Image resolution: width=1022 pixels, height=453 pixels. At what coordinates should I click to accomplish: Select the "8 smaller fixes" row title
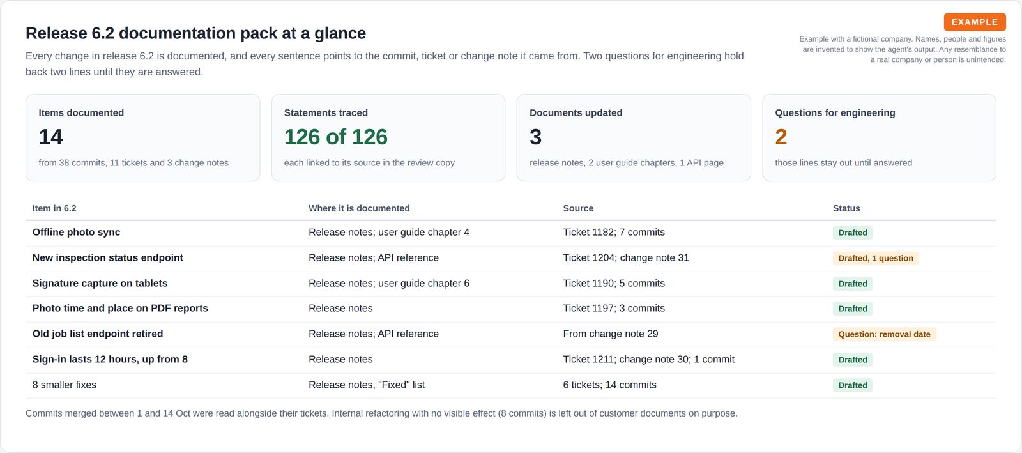(65, 385)
